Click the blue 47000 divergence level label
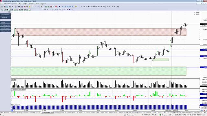 pyautogui.click(x=203, y=94)
